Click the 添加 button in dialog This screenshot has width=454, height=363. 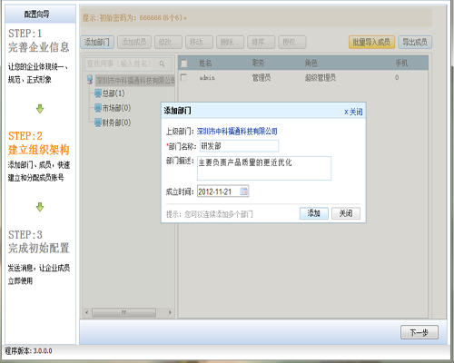[x=314, y=213]
